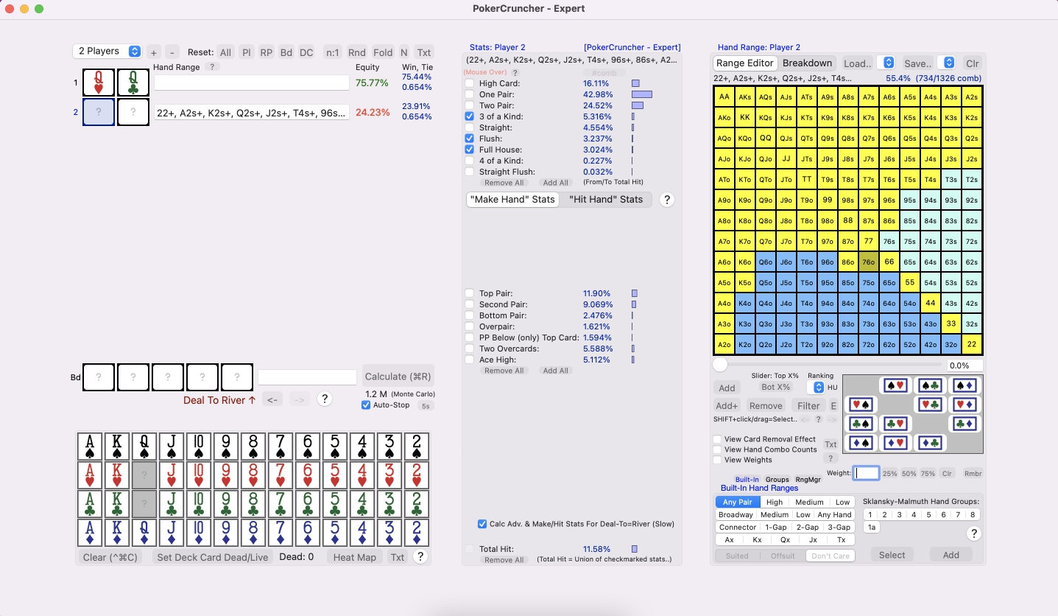Open the dropdown arrow next to Save..
Viewport: 1058px width, 616px height.
point(948,63)
